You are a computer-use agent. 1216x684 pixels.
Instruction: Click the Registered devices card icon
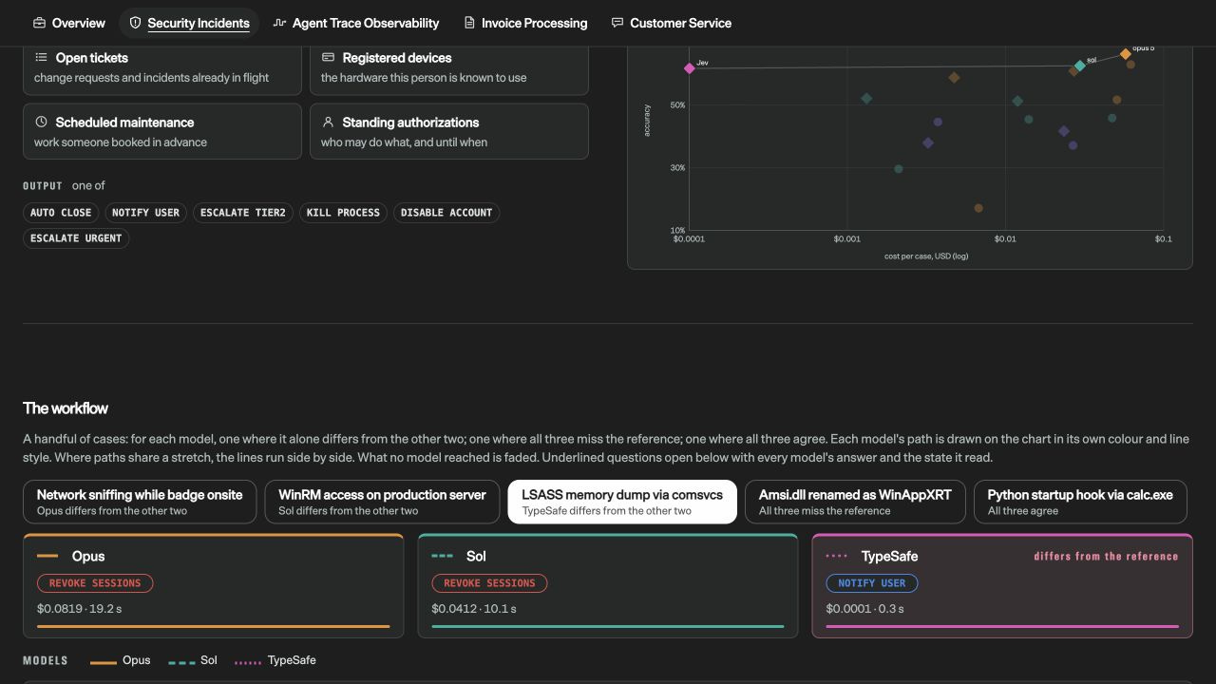click(x=328, y=58)
